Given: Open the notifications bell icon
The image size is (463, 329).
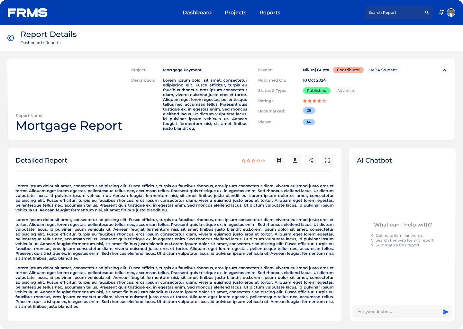Looking at the screenshot, I should pyautogui.click(x=441, y=13).
